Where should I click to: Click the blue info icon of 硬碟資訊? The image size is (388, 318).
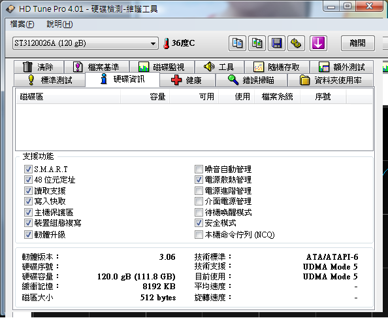(104, 79)
